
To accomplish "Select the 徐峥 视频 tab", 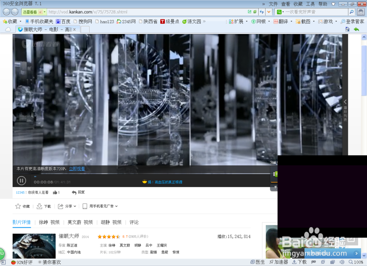I will (x=49, y=222).
